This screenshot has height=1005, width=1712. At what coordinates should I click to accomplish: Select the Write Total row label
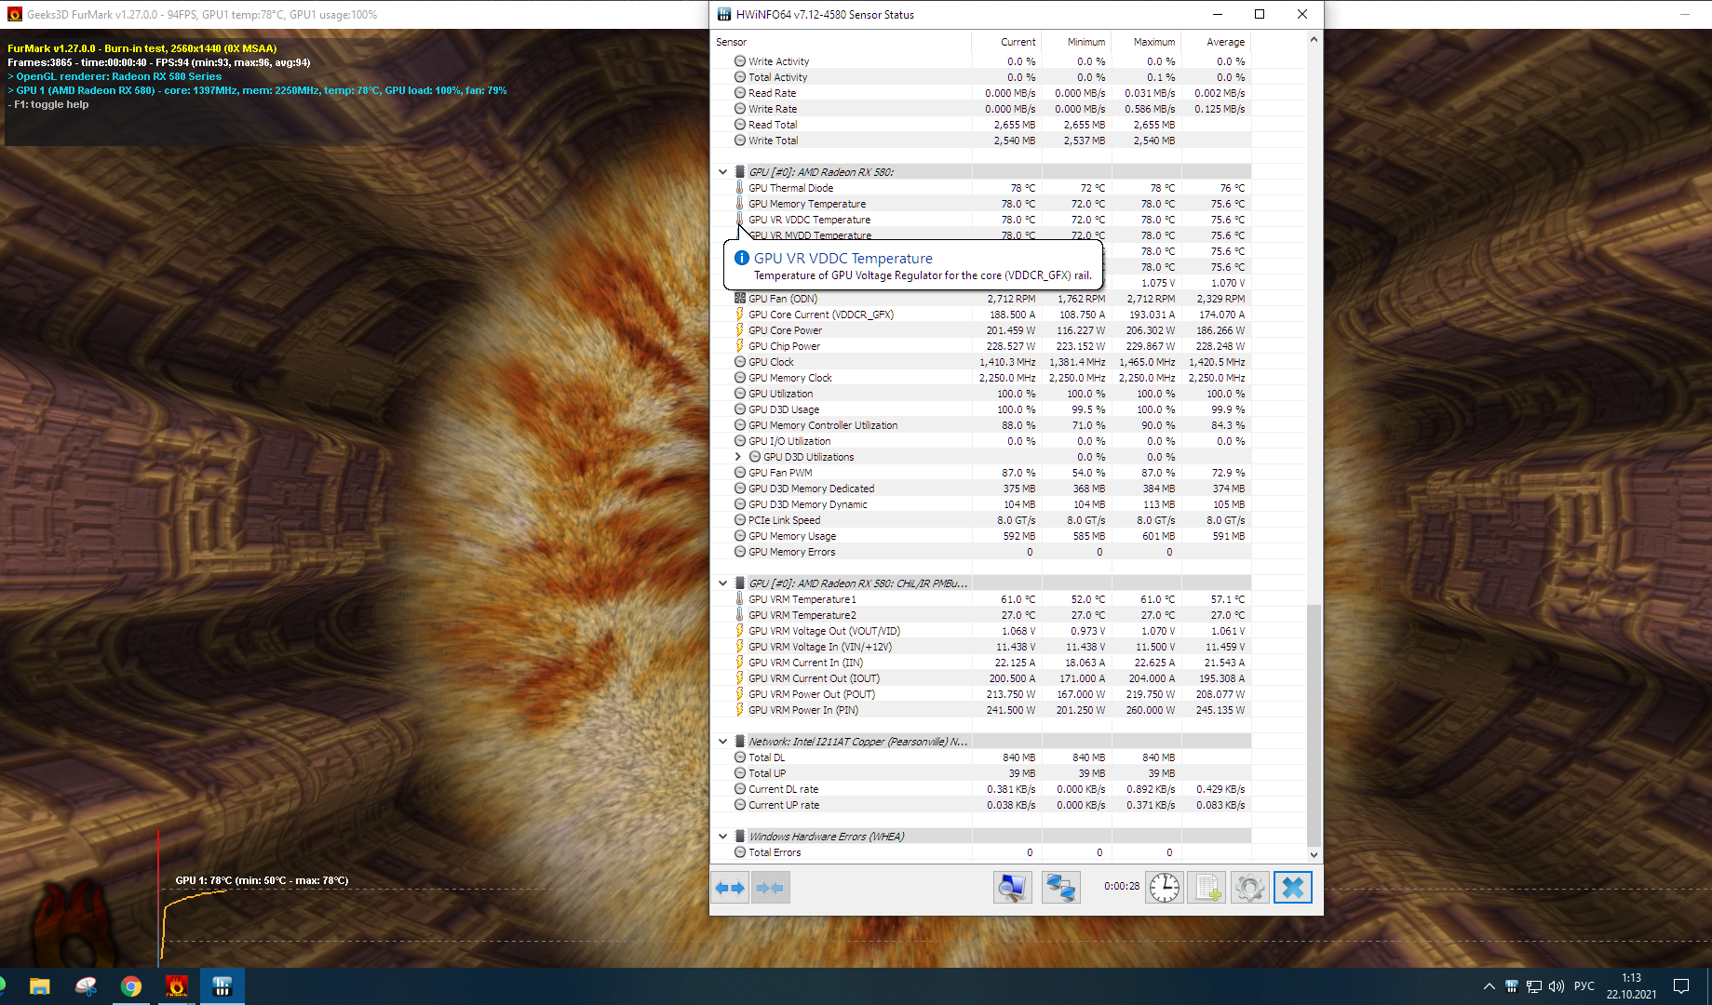773,141
